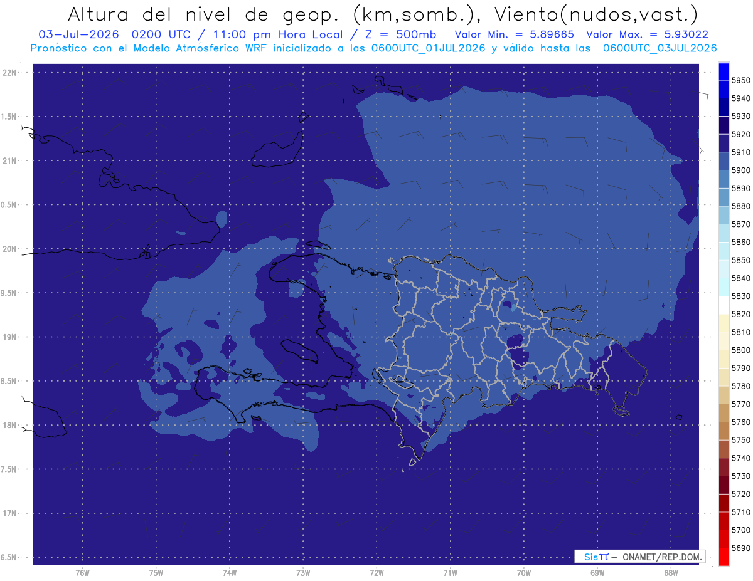Screen dimensions: 753x581
Task: Click the '5900' colorbar label
Action: point(741,170)
